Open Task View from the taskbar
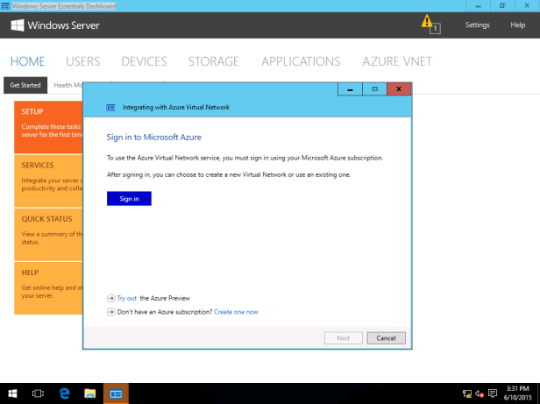540x404 pixels. coord(39,393)
